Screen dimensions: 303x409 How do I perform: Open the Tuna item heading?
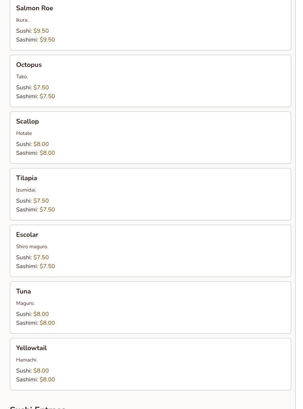point(24,291)
